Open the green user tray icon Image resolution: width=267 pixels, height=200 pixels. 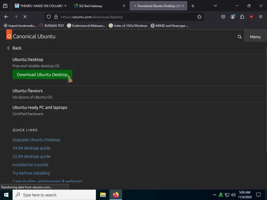221,195
